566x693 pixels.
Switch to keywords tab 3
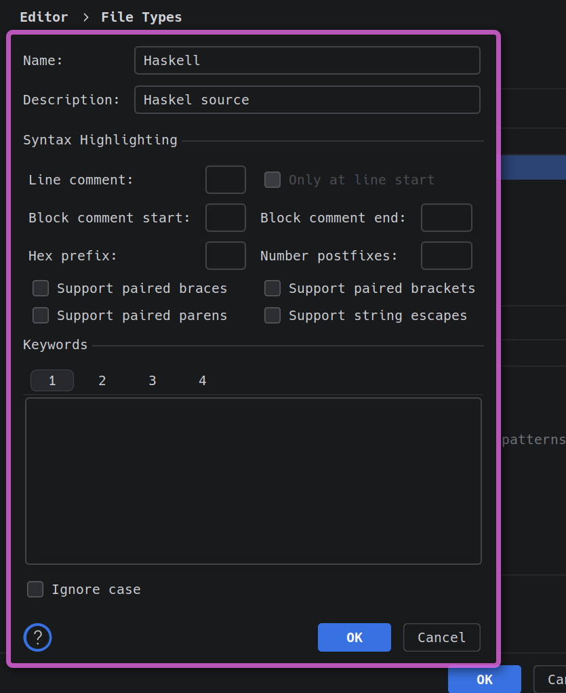(153, 380)
